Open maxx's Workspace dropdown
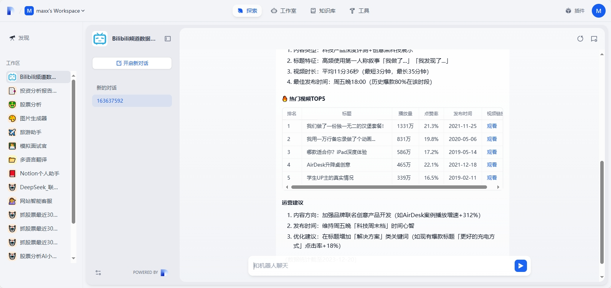The width and height of the screenshot is (611, 288). pyautogui.click(x=54, y=11)
